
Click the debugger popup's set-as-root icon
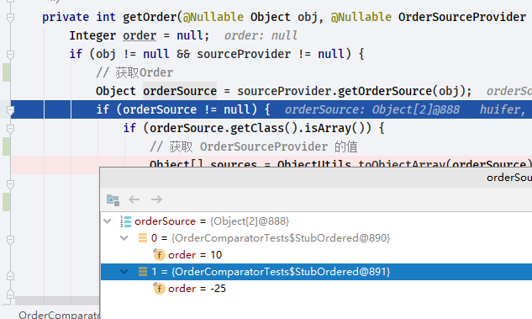click(113, 199)
